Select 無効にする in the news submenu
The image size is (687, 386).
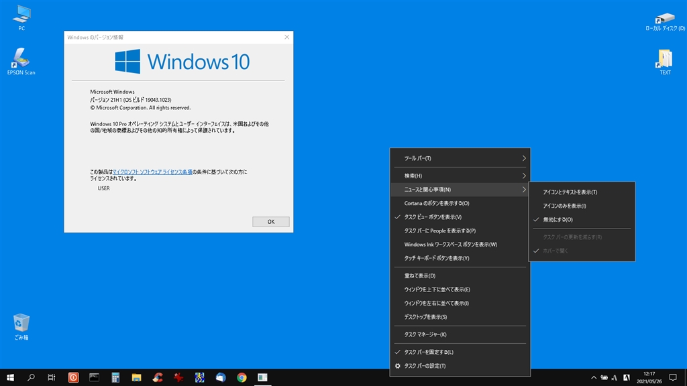(558, 219)
